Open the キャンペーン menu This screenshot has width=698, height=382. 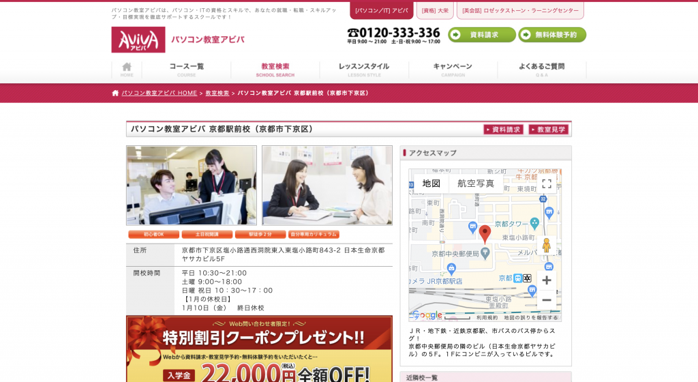(x=453, y=69)
